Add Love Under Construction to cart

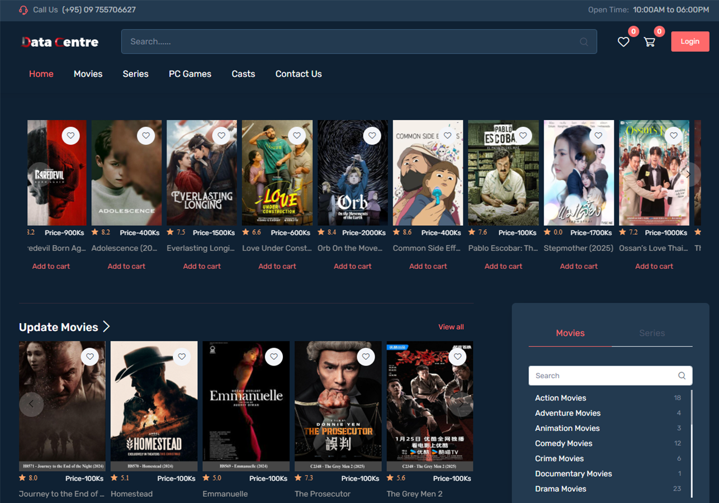pos(277,266)
